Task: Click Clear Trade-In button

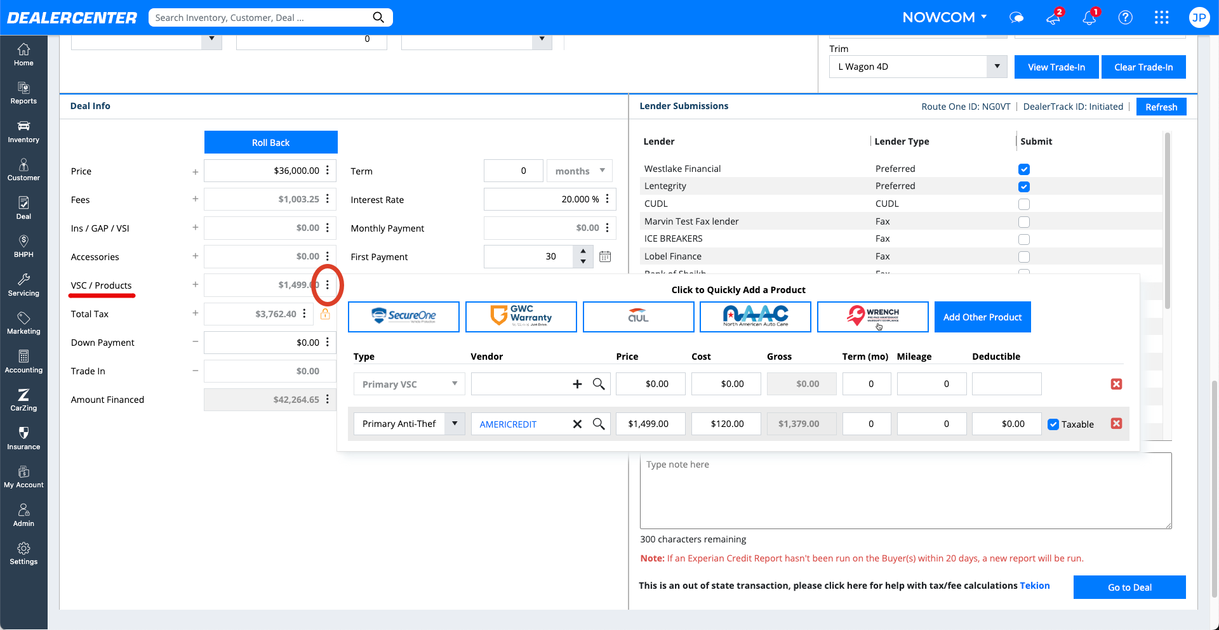Action: point(1143,67)
